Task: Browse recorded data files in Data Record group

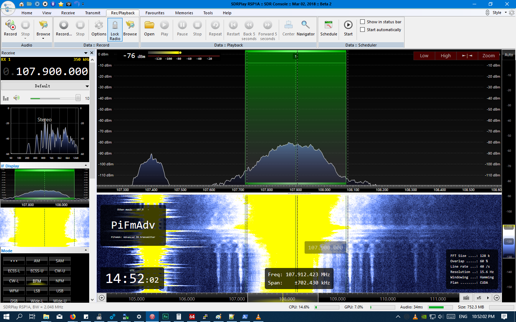Action: [x=130, y=28]
